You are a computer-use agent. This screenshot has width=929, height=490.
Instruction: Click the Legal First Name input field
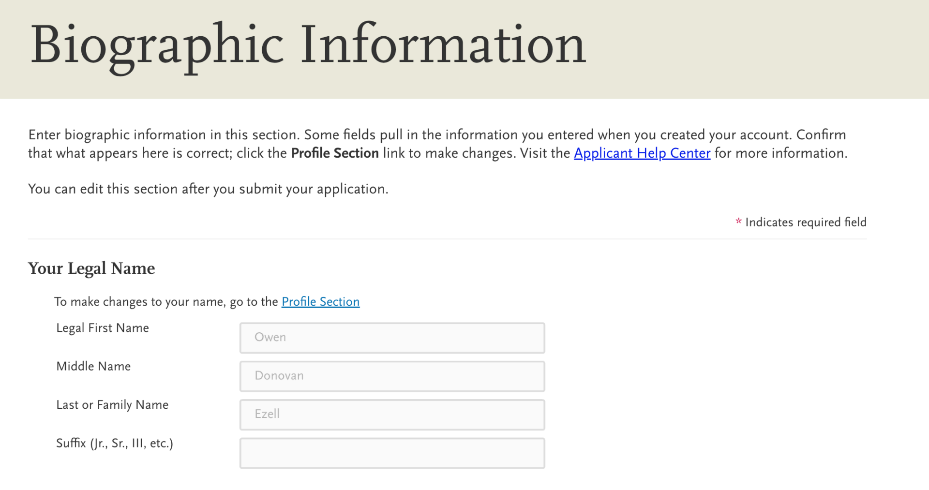[x=392, y=337]
